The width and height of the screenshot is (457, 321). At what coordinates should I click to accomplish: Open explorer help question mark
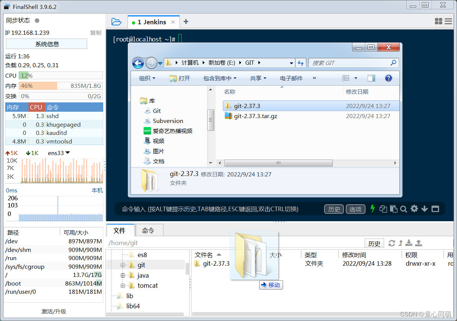tap(389, 78)
